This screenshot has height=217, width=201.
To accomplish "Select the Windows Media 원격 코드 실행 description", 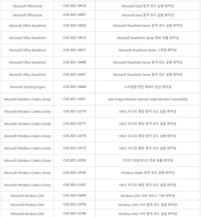I will click(x=148, y=173).
